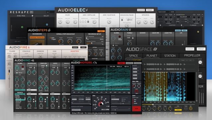Select the MASTER section in AudioFire
The width and height of the screenshot is (212, 120).
coord(75,51)
